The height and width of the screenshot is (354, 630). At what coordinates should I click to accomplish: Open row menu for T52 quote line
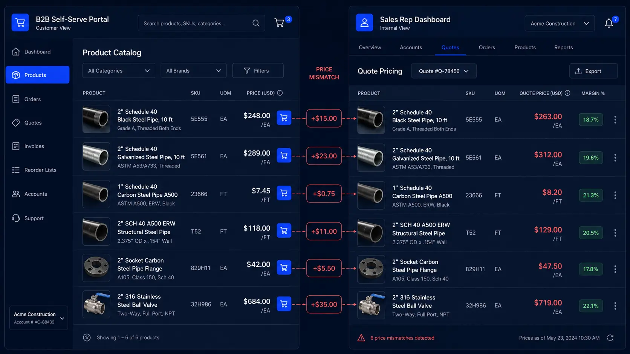click(x=615, y=233)
